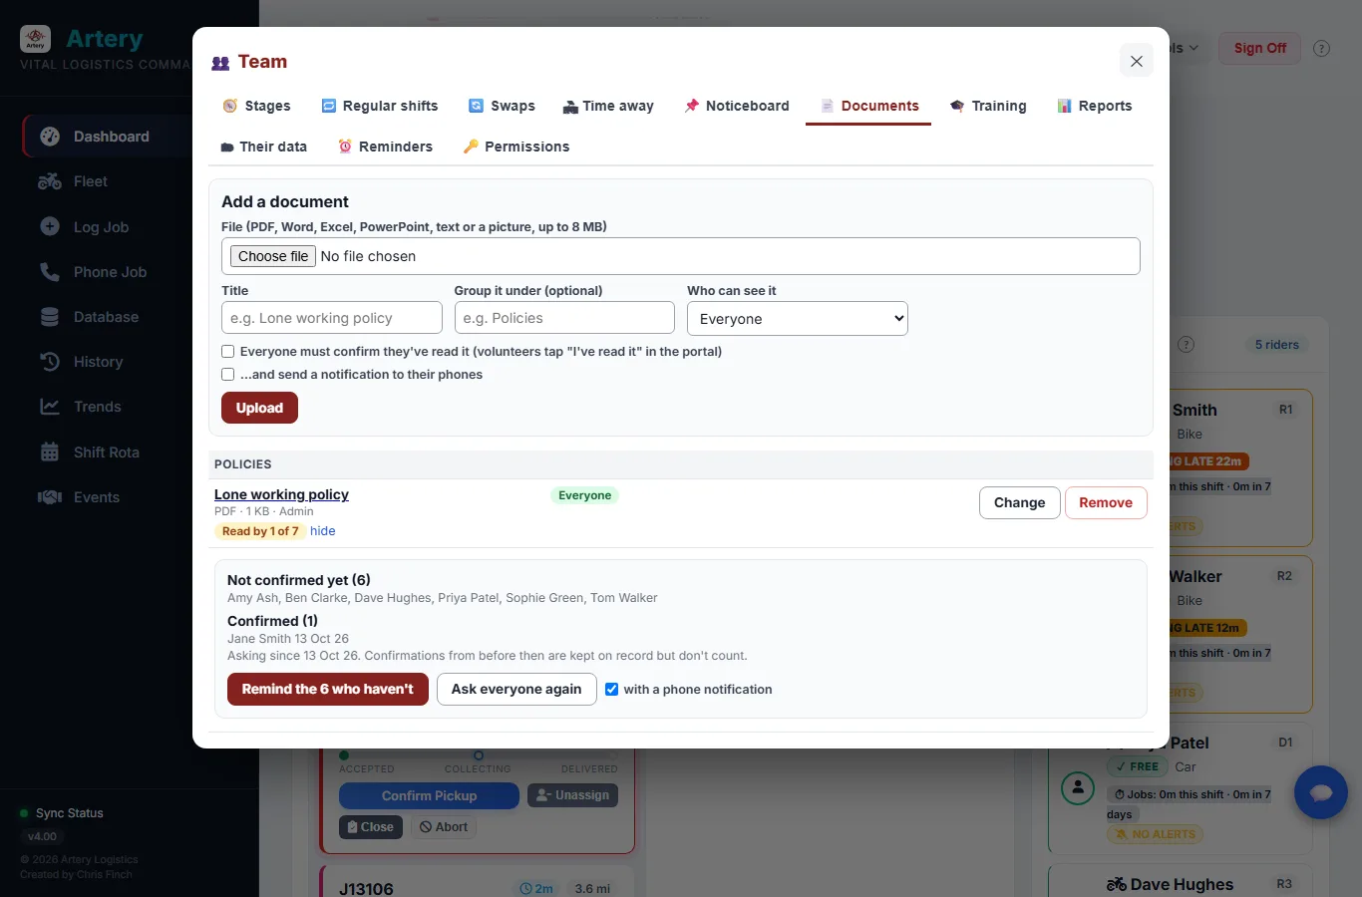Click the Patel rider avatar icon

[1077, 788]
